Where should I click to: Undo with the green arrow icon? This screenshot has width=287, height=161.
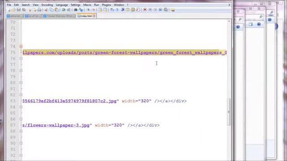click(x=64, y=10)
